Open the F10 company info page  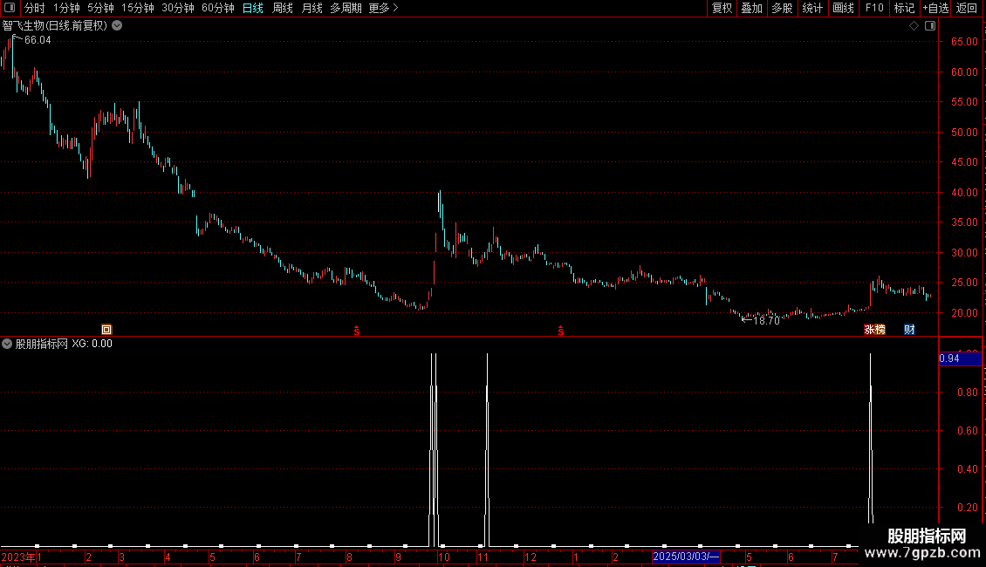(x=874, y=8)
